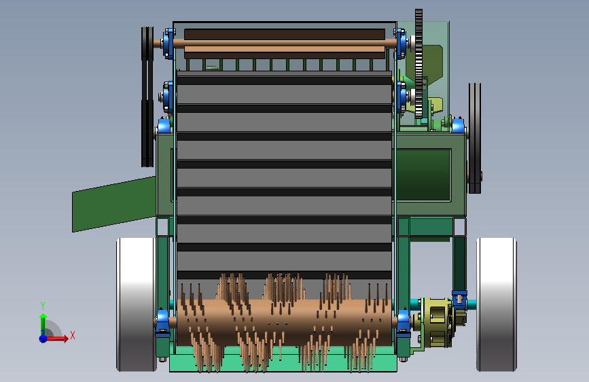Click the "X" label on the orientation triad
Screen dimensions: 589x382
click(x=73, y=335)
